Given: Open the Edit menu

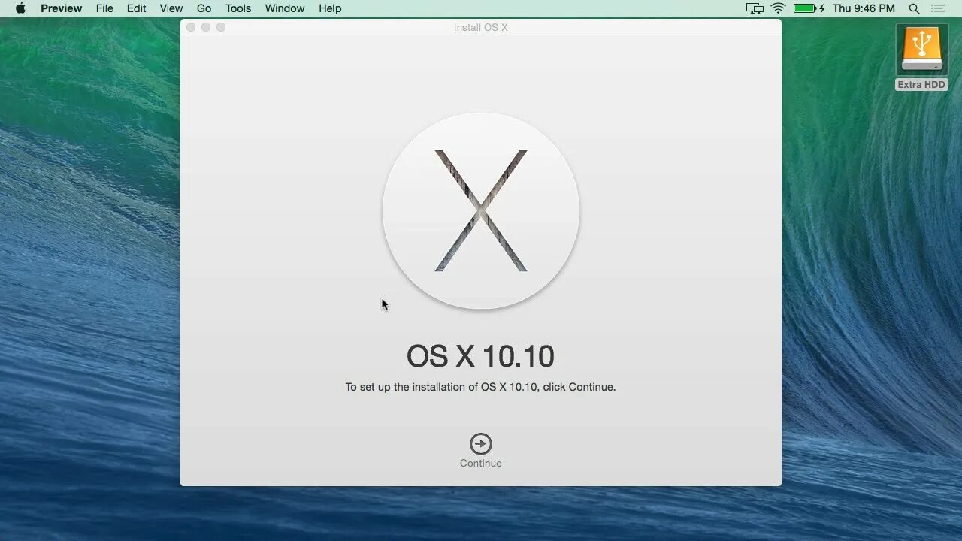Looking at the screenshot, I should pyautogui.click(x=137, y=8).
